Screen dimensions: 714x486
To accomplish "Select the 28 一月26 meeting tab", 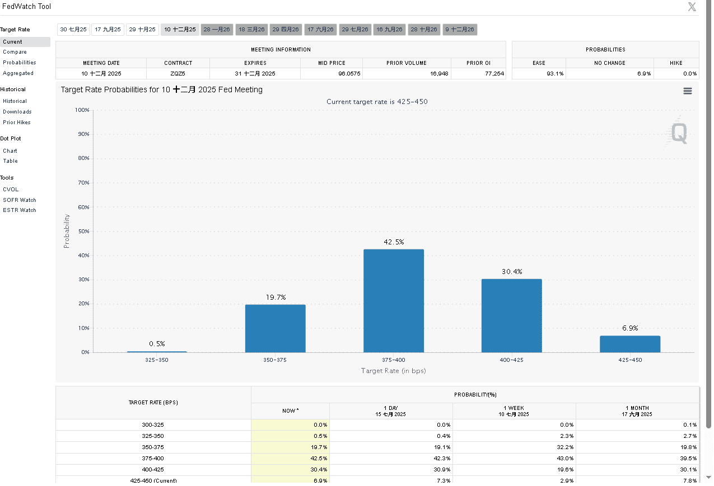I will [x=217, y=30].
